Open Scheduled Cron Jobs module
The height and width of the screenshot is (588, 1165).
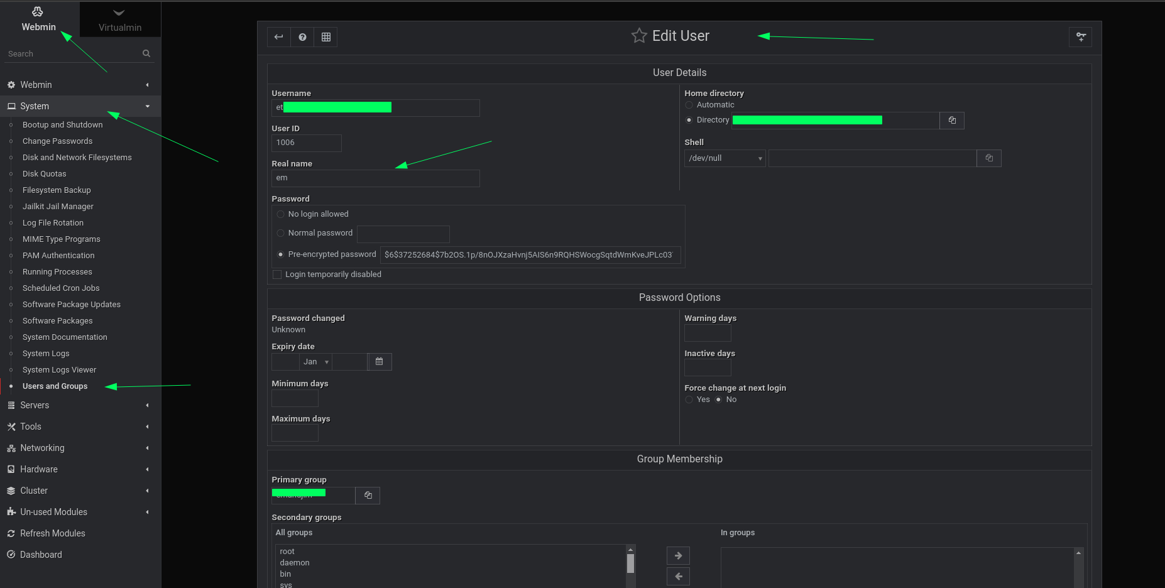pos(61,288)
